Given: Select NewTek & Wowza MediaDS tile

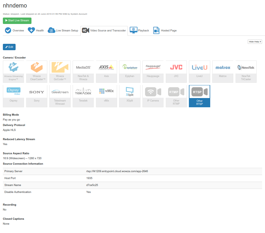Looking at the screenshot, I should click(x=83, y=72).
